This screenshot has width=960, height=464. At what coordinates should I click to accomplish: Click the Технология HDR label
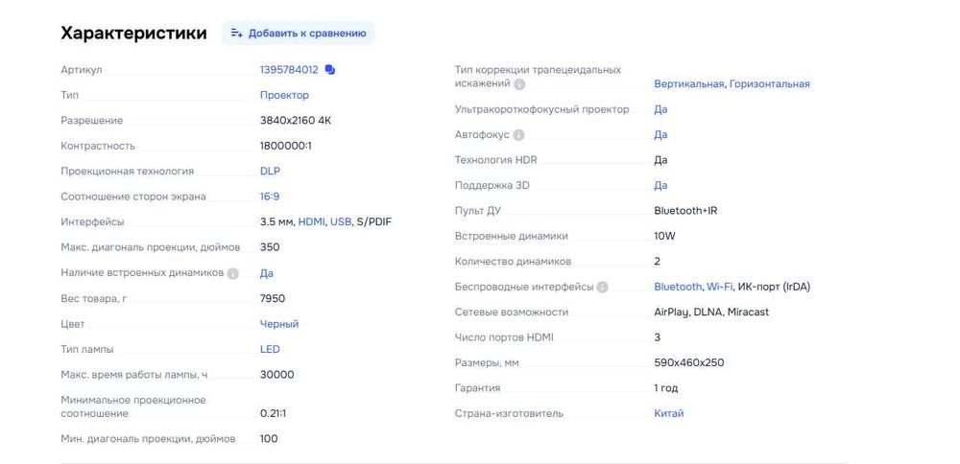point(495,160)
